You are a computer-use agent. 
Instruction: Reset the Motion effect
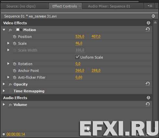pyautogui.click(x=148, y=29)
